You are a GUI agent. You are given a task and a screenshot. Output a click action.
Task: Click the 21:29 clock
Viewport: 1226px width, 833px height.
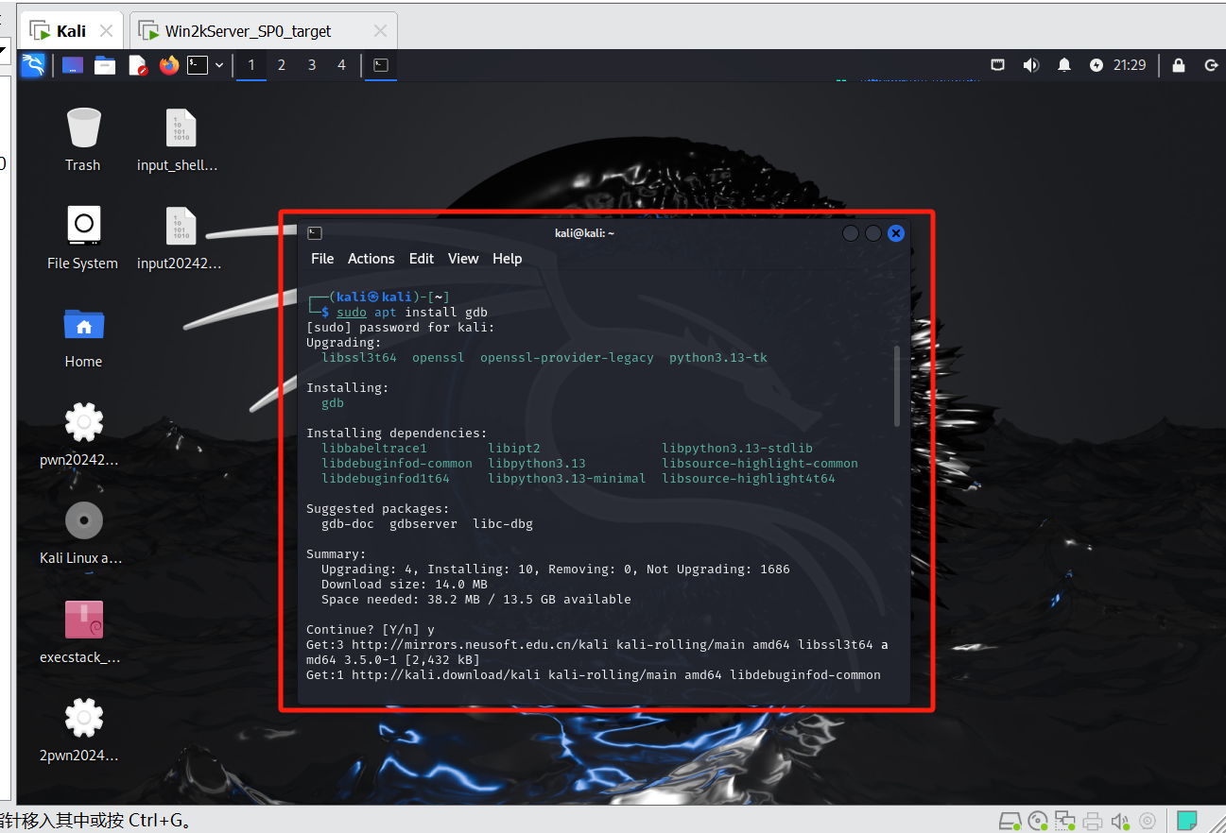[1130, 65]
